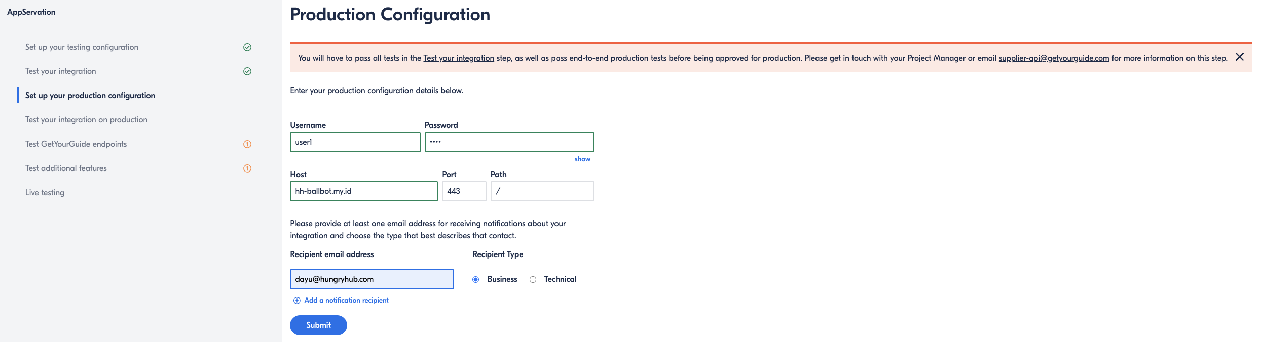Open Test GetYourGuide endpoints step
Viewport: 1261px width, 342px height.
click(x=76, y=144)
